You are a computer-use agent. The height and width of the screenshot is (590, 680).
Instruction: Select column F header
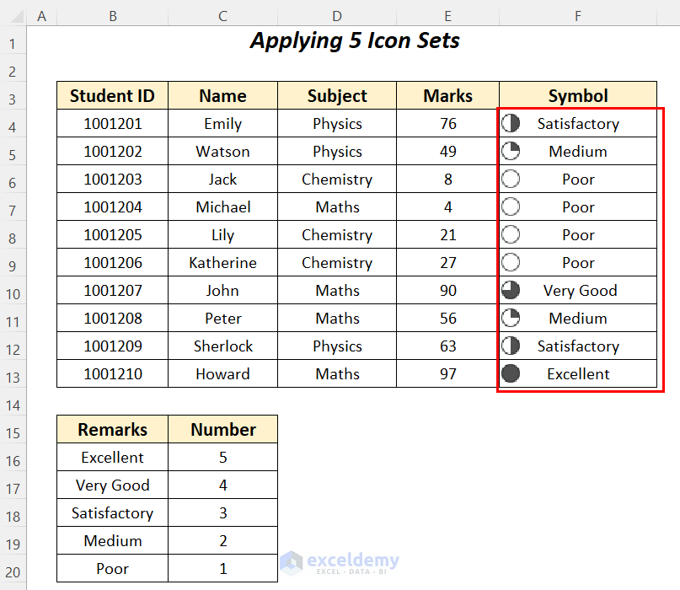[x=578, y=15]
